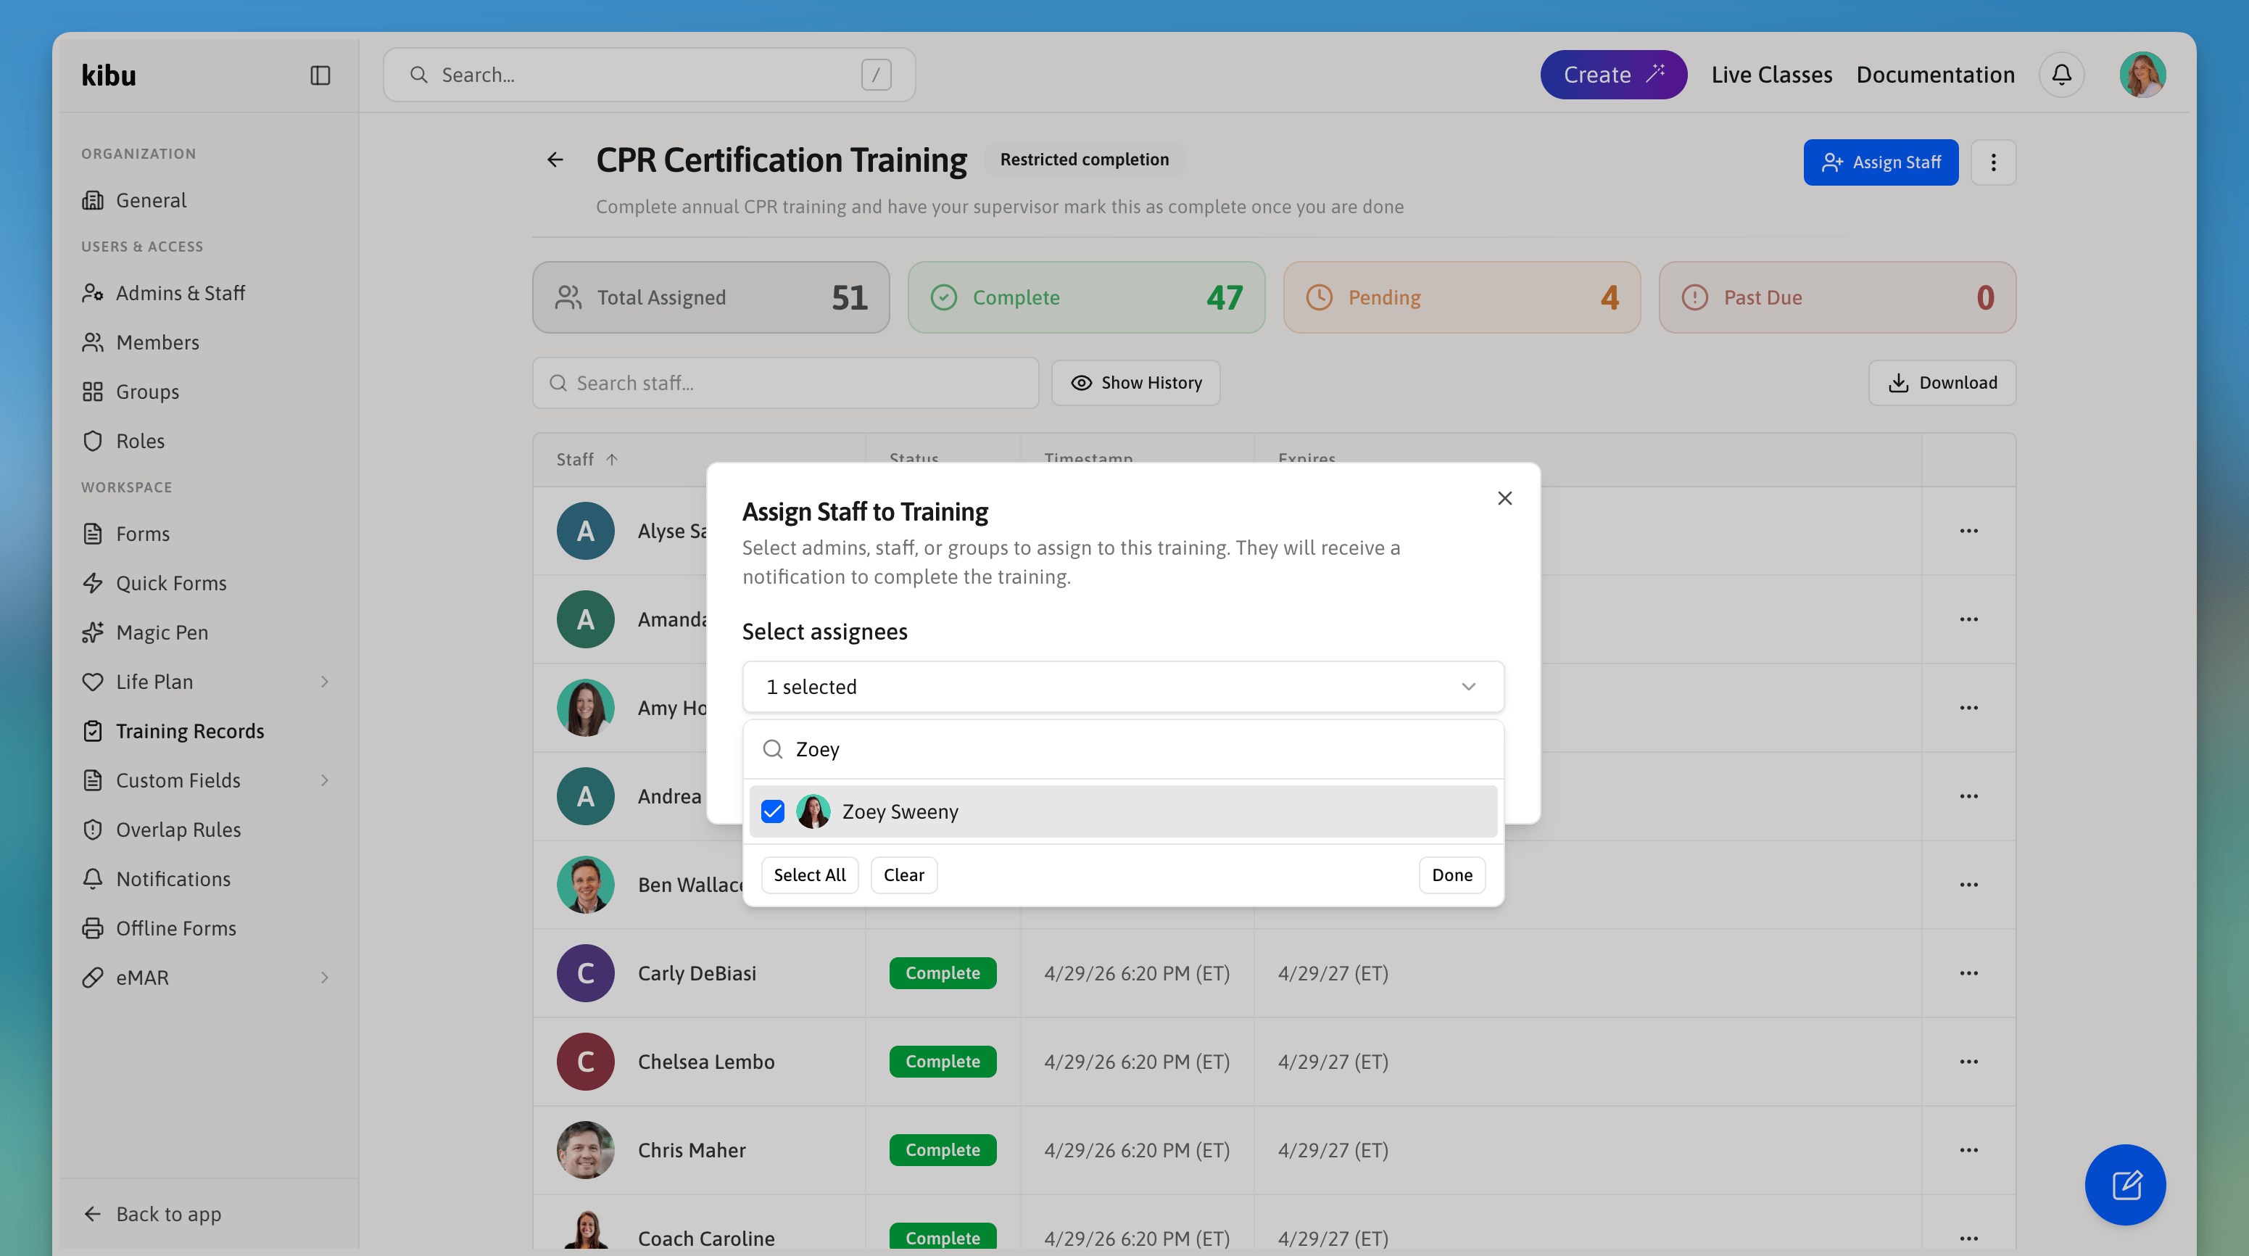Open the notifications bell in header
The height and width of the screenshot is (1256, 2249).
pyautogui.click(x=2061, y=75)
